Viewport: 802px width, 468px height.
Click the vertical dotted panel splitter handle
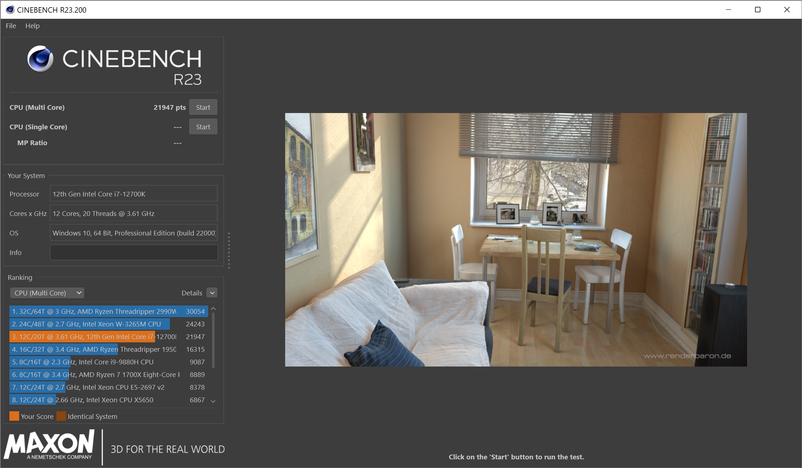click(229, 251)
